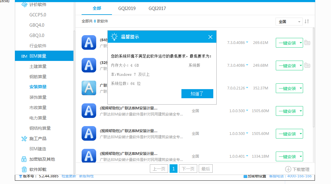Click the 下一页 pagination button
Viewport: 331px width, 184px height.
tap(188, 169)
